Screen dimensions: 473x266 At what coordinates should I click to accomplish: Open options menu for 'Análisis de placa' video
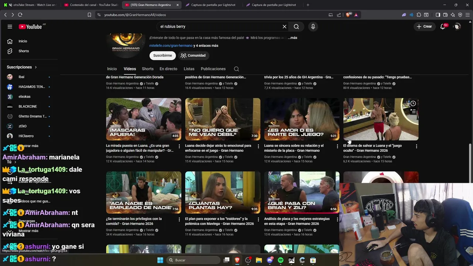pyautogui.click(x=337, y=219)
